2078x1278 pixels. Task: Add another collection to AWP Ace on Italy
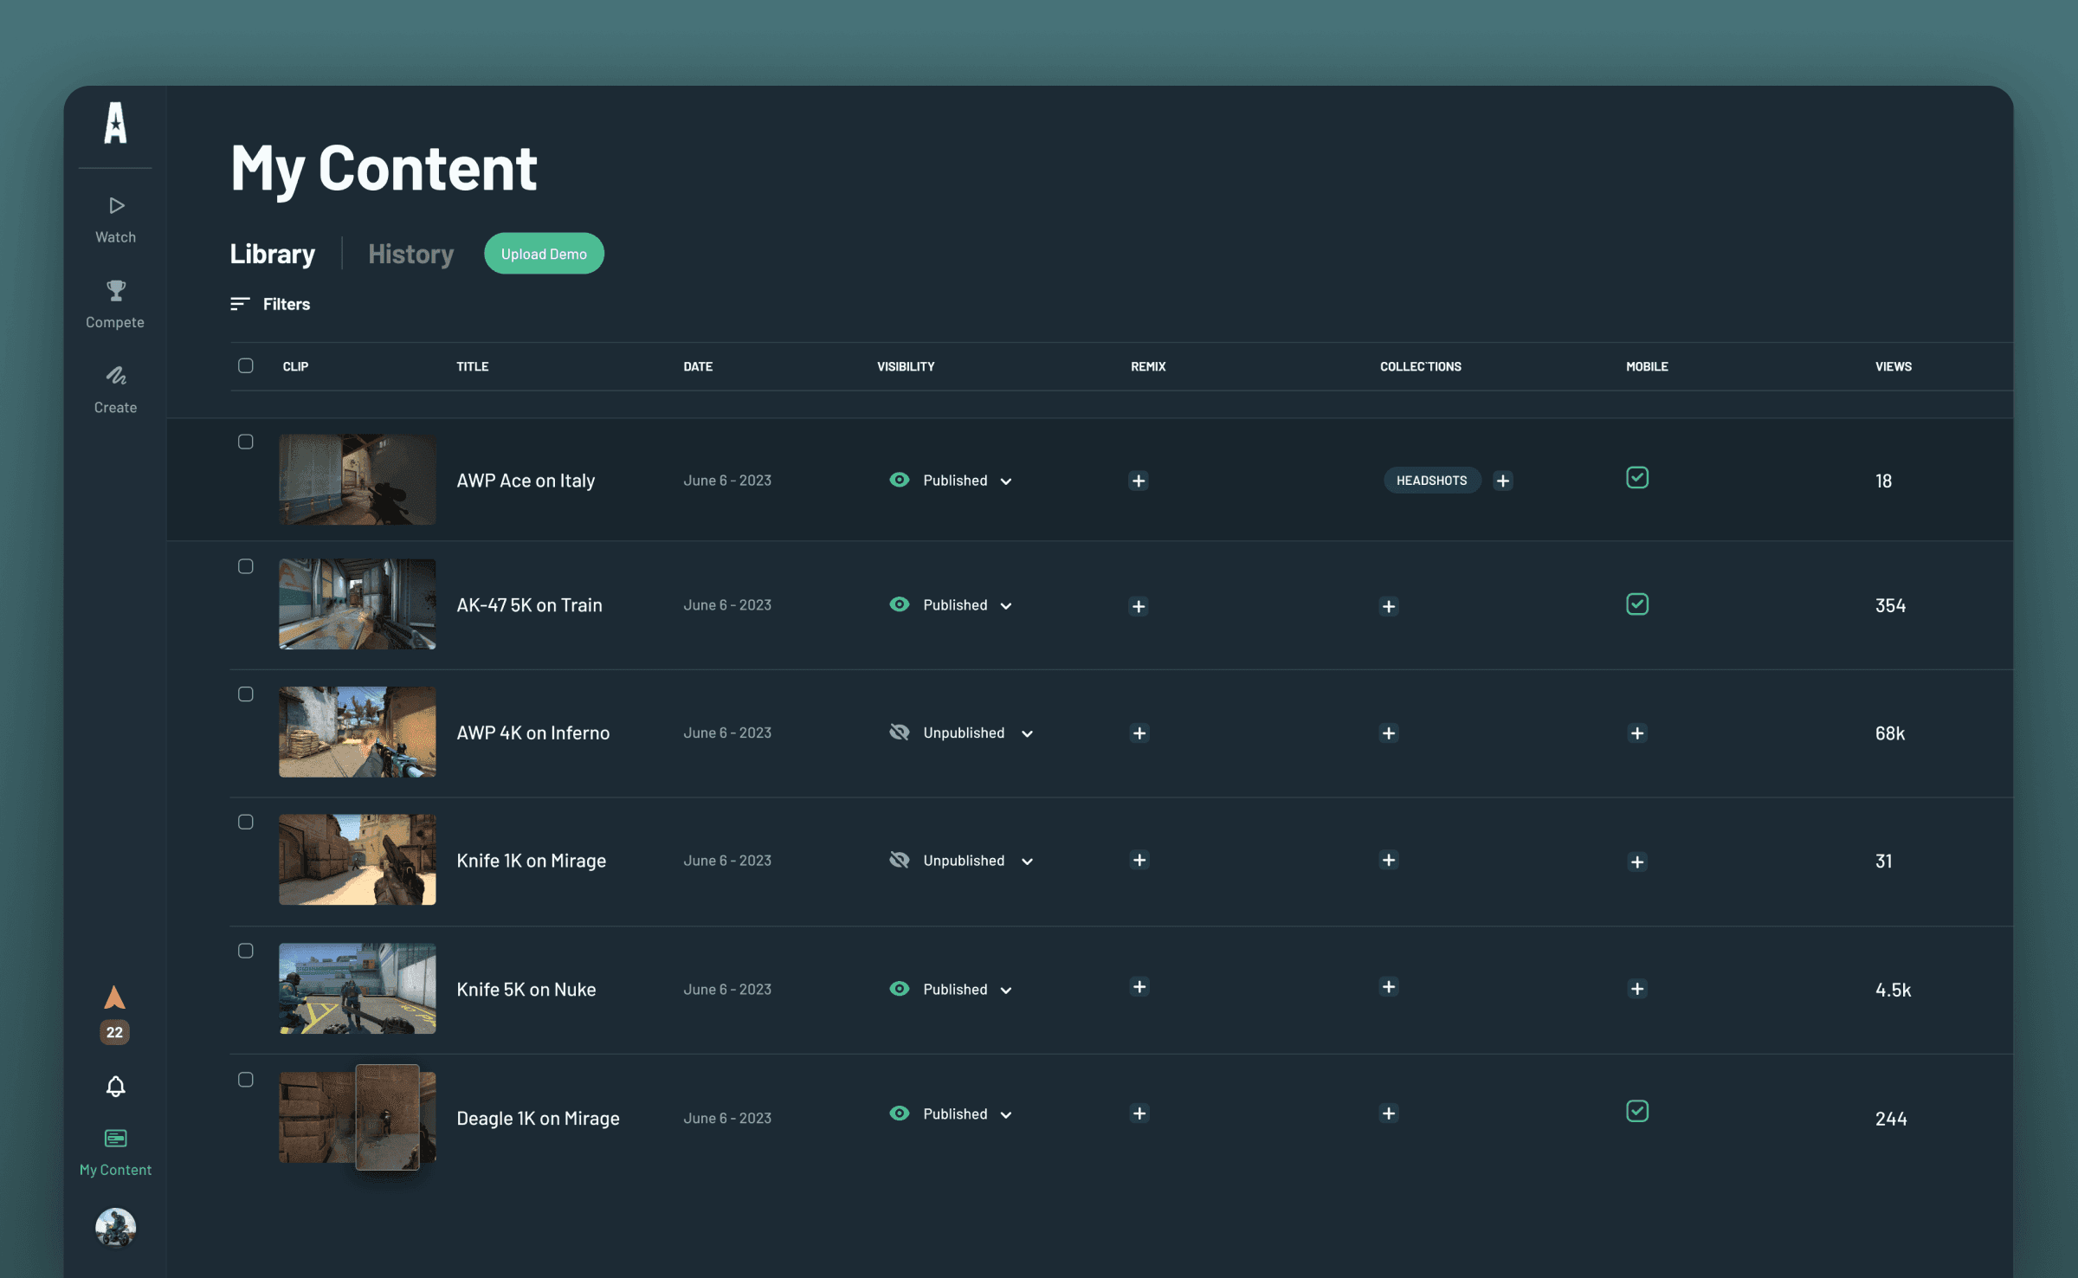coord(1503,481)
